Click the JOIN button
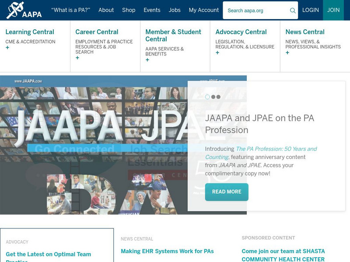Screen dimensions: 350x262 (x=333, y=10)
